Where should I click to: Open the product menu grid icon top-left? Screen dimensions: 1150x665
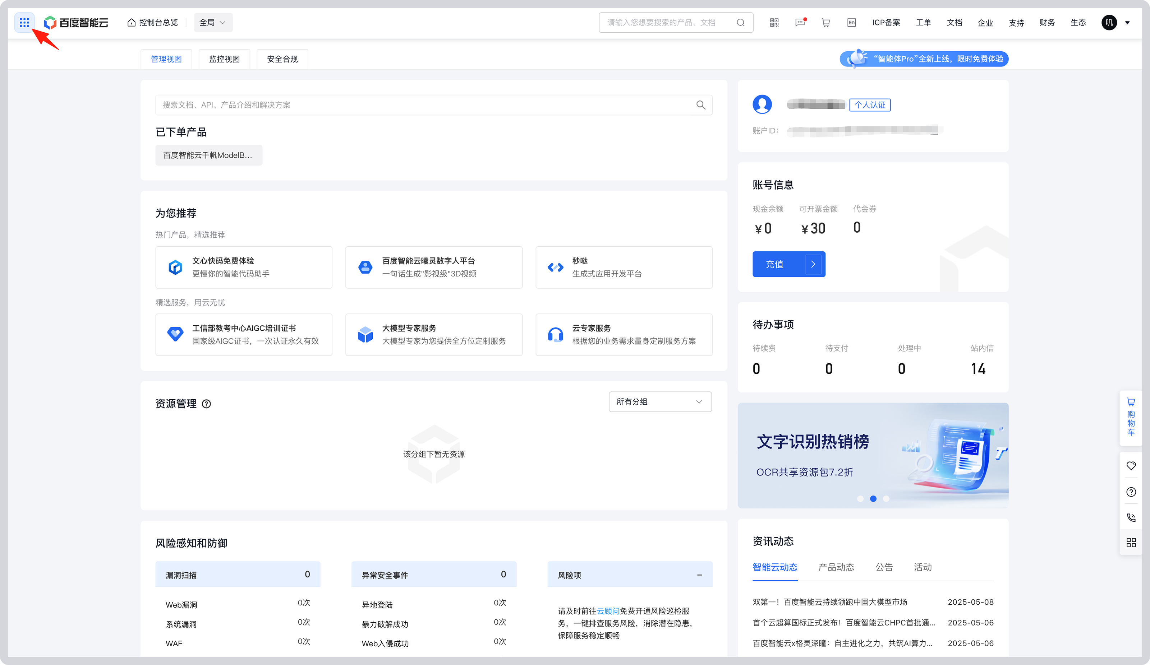click(x=24, y=22)
